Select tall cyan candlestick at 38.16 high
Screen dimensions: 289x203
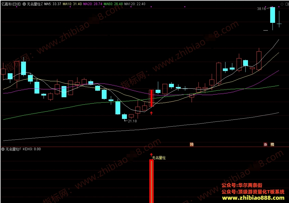pyautogui.click(x=272, y=15)
